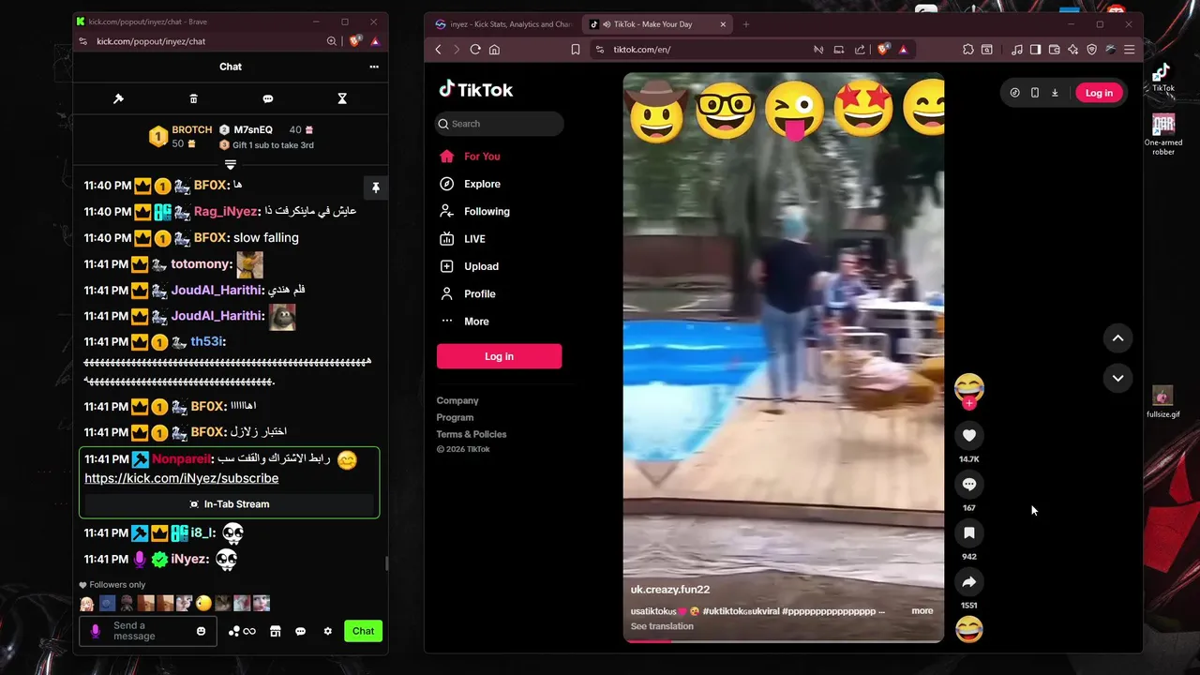Click the Company footer link
The image size is (1200, 675).
point(457,400)
